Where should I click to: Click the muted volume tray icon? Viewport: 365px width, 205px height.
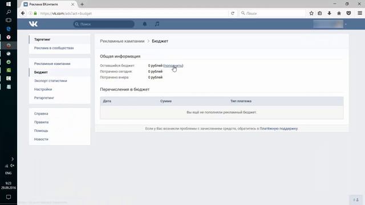coord(12,166)
